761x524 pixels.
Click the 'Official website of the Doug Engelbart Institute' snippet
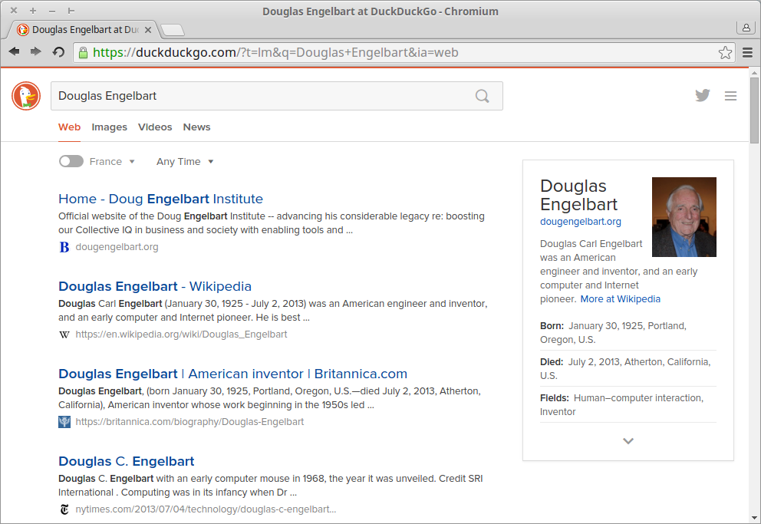coord(272,222)
